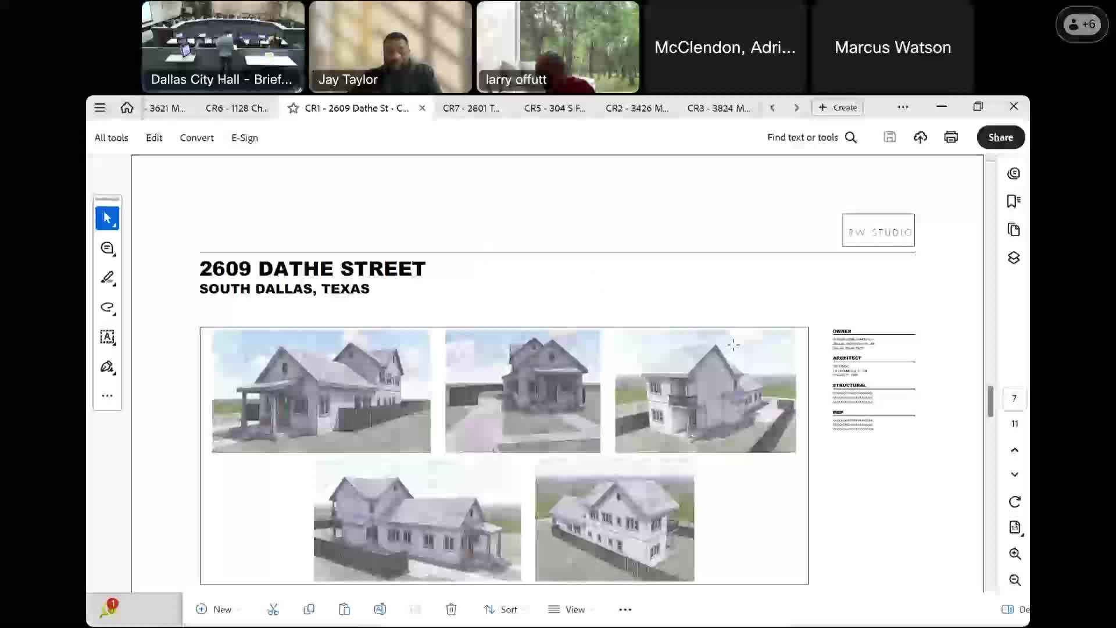Select the text box tool
The width and height of the screenshot is (1116, 628).
(107, 337)
